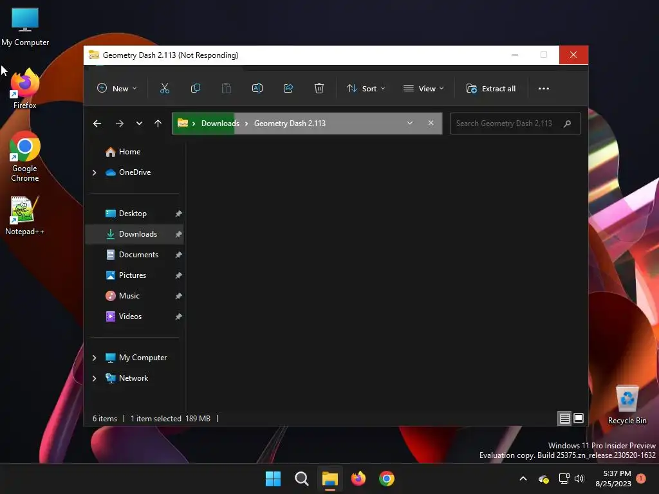
Task: Open My Computer desktop icon
Action: 25,26
